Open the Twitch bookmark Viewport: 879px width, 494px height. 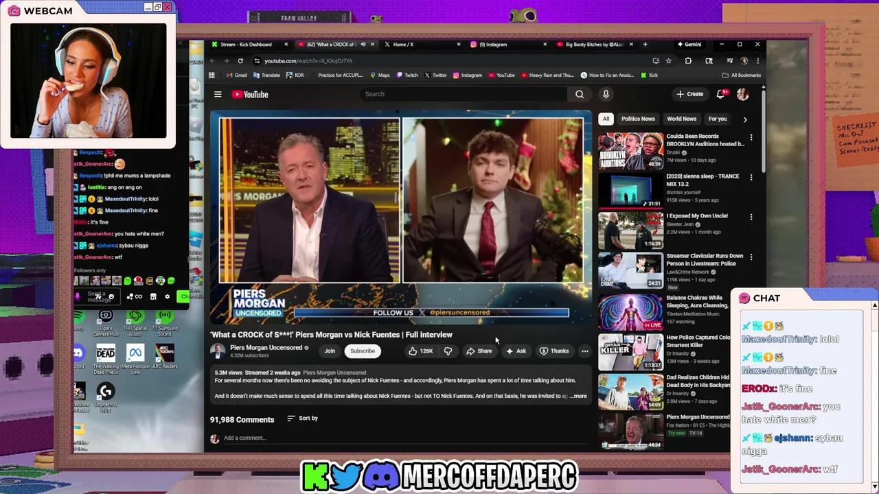point(407,75)
